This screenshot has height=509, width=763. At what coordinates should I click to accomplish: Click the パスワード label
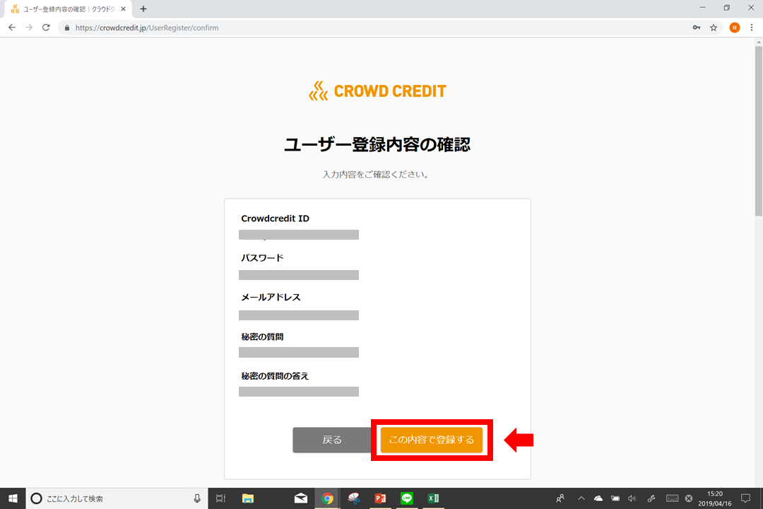[262, 257]
